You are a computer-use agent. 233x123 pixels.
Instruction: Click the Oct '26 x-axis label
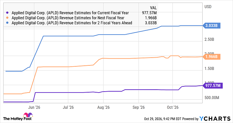point(173,107)
